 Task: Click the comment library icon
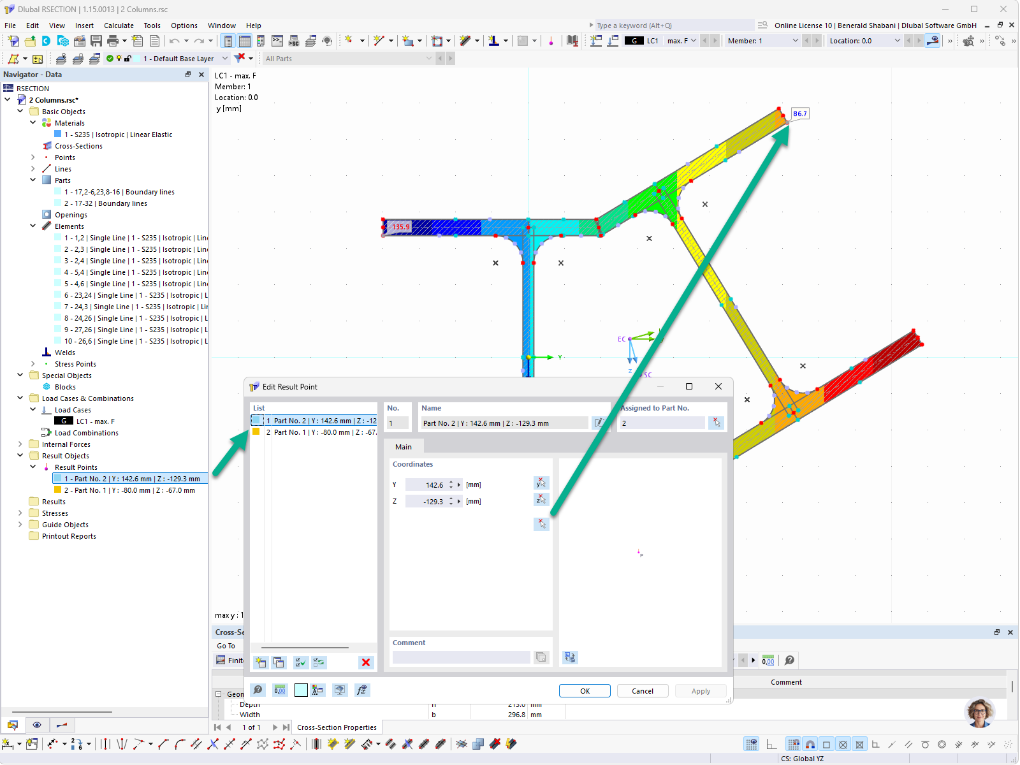click(x=541, y=657)
